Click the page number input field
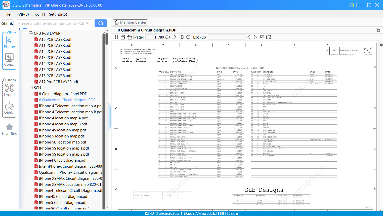 [x=151, y=37]
